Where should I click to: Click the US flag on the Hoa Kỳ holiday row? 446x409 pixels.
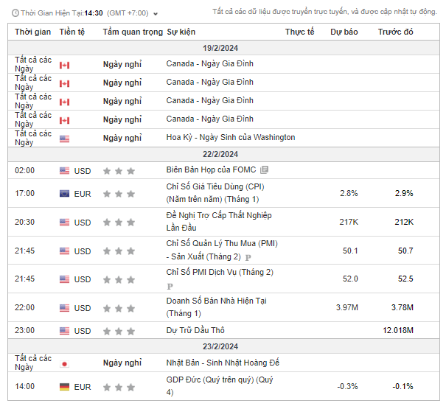pos(64,138)
